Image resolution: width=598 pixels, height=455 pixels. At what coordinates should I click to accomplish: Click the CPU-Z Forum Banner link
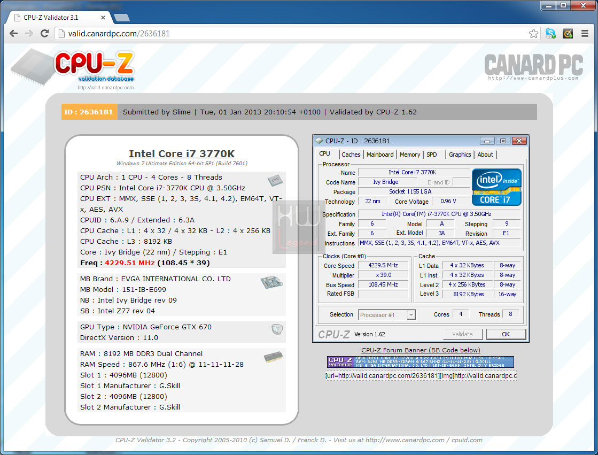click(x=421, y=350)
